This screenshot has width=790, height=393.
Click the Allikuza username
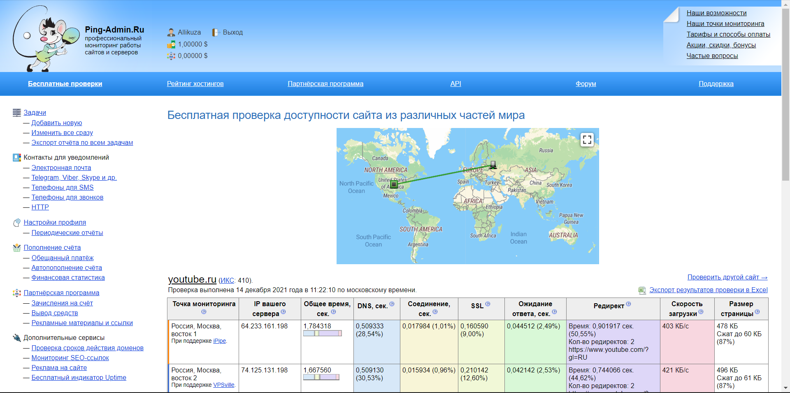coord(189,33)
